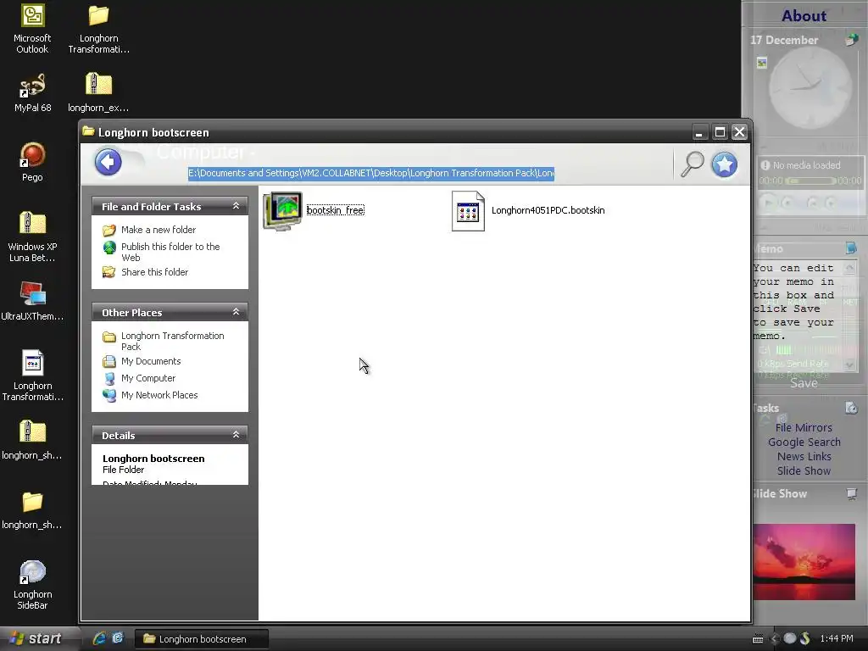Click the green S tray icon

(805, 639)
